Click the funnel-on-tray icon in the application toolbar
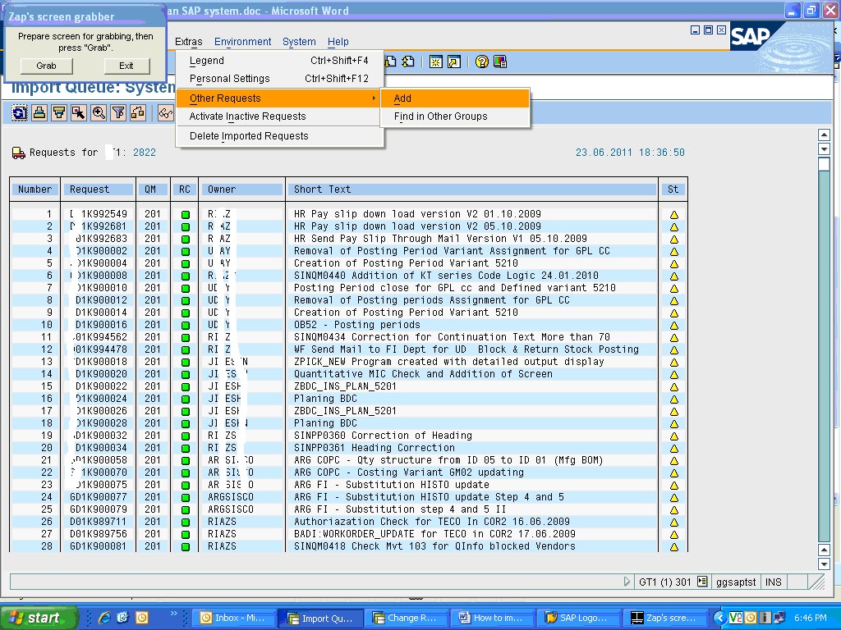 tap(59, 113)
